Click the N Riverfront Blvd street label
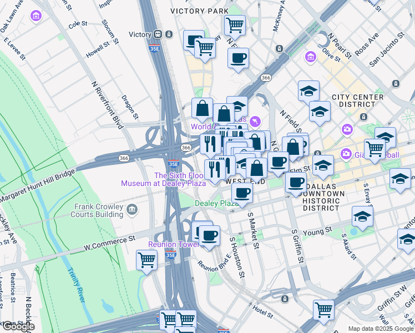 (x=108, y=105)
